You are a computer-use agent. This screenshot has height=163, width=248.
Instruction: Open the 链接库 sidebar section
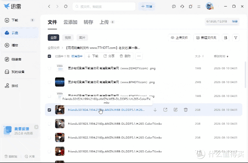tap(20, 59)
